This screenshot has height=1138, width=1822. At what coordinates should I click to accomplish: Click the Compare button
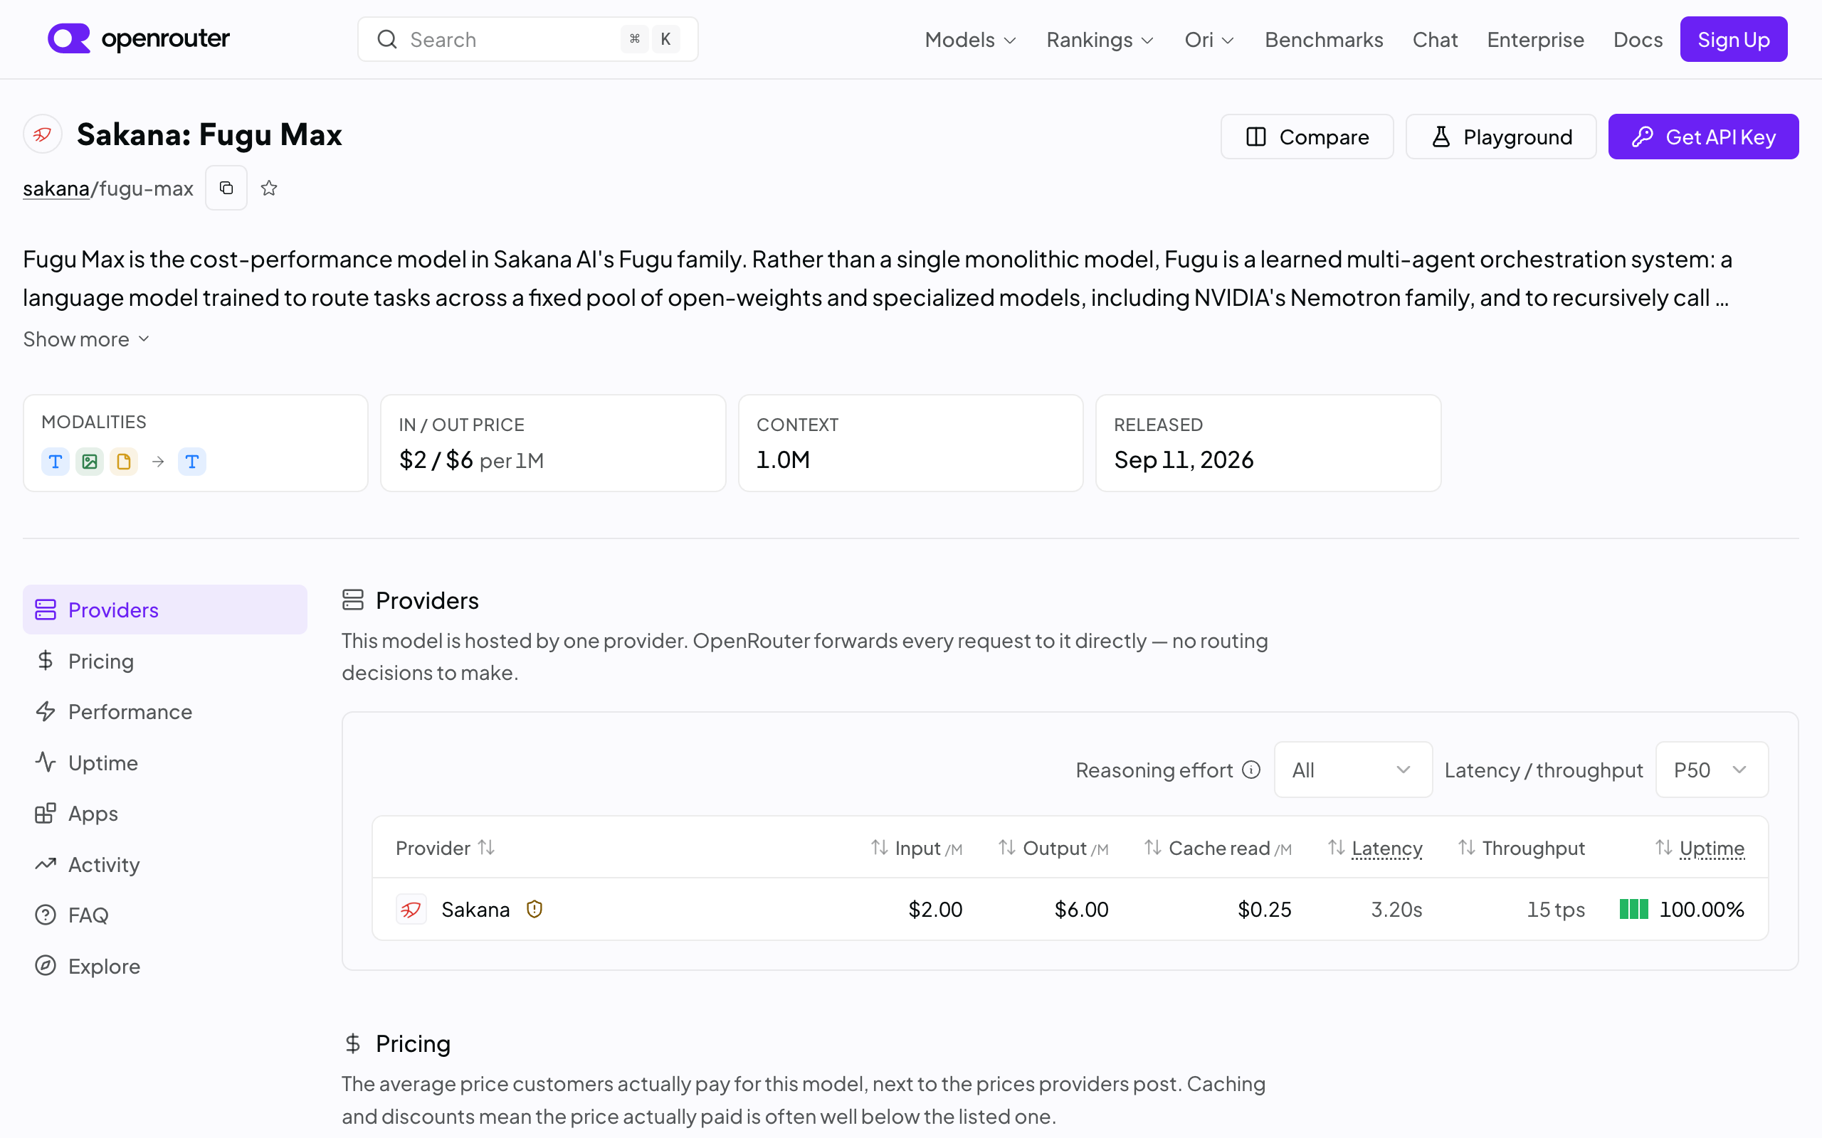[x=1306, y=137]
